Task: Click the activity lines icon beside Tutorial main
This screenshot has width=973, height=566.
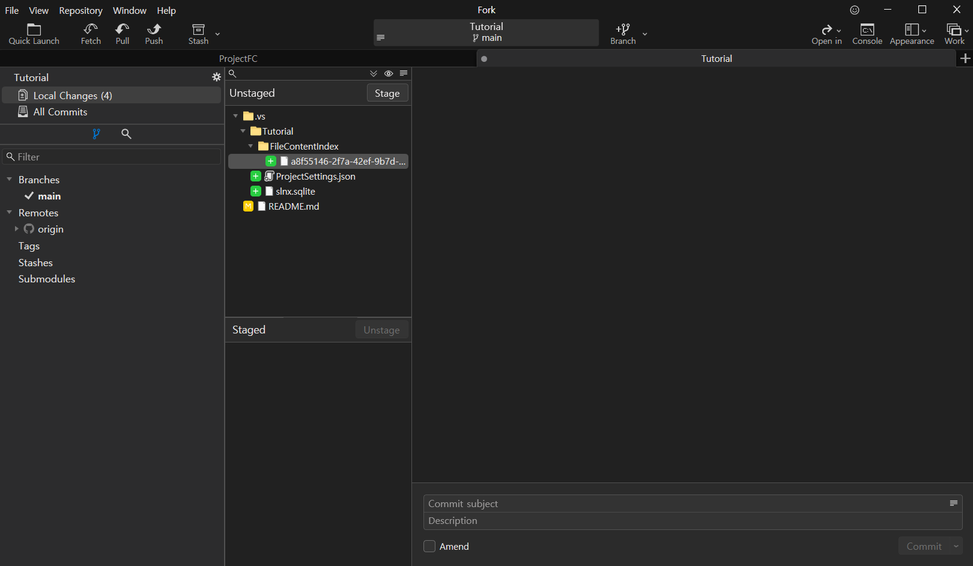Action: click(x=380, y=37)
